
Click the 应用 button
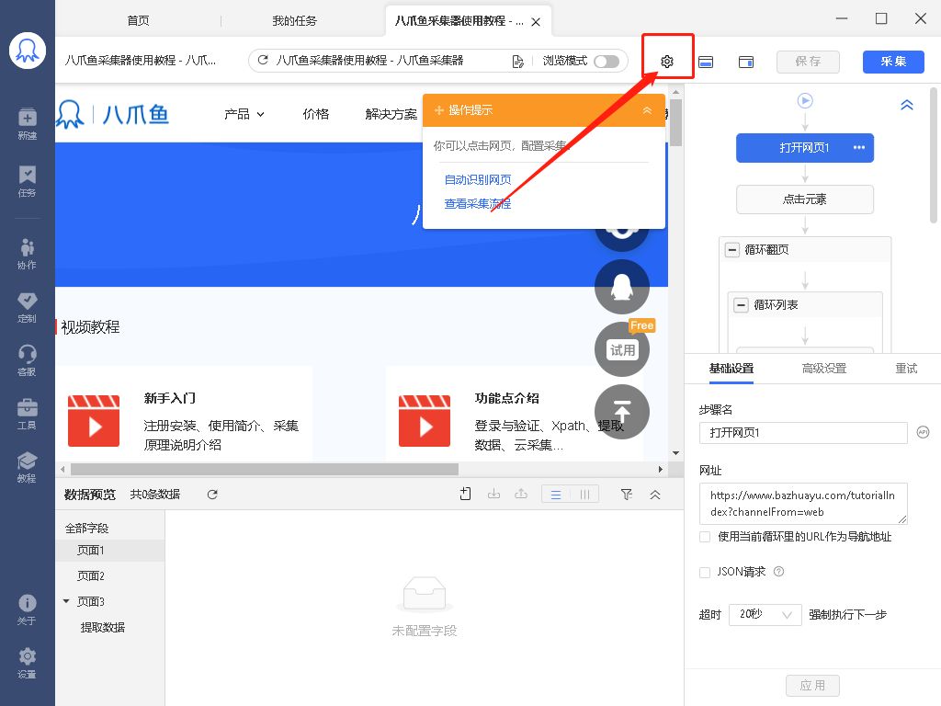812,686
